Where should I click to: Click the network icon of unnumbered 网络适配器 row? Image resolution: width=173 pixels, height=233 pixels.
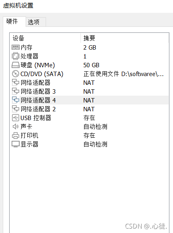tap(16, 82)
